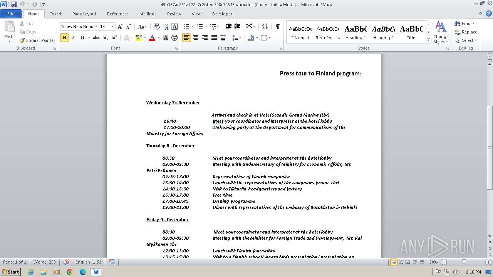Click Save icon in Quick Access Toolbar
This screenshot has width=493, height=277.
[x=14, y=4]
